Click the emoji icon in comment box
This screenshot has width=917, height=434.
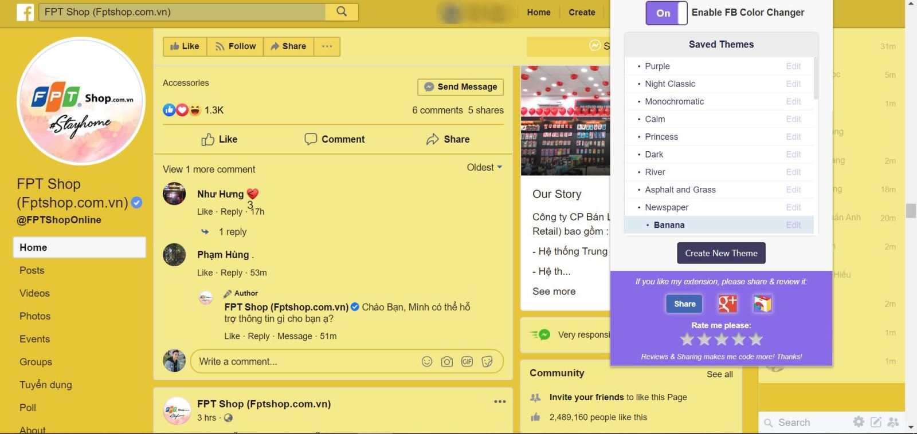pos(427,361)
